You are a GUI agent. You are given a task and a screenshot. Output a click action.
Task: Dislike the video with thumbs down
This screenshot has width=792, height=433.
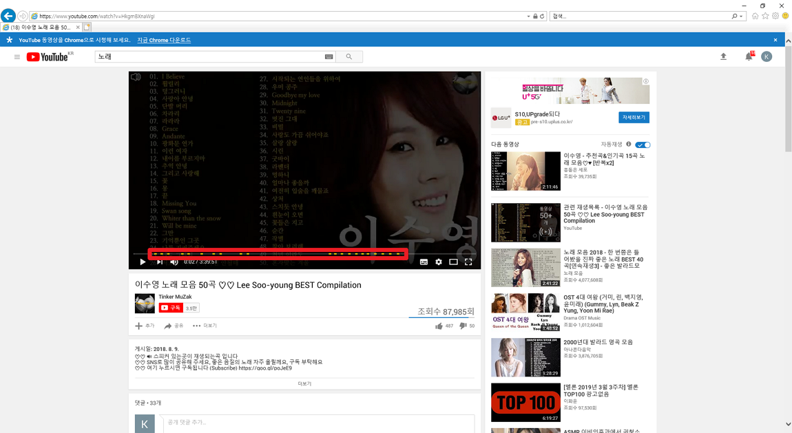click(x=463, y=326)
